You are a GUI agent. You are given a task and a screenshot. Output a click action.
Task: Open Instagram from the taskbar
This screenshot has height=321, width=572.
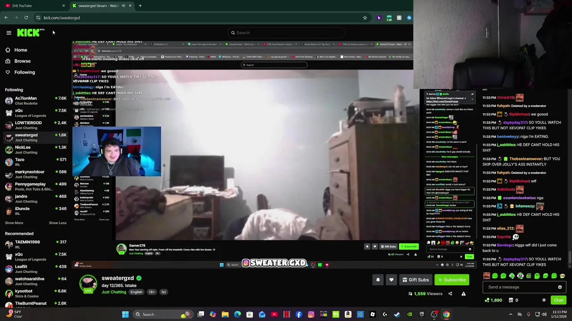311,314
